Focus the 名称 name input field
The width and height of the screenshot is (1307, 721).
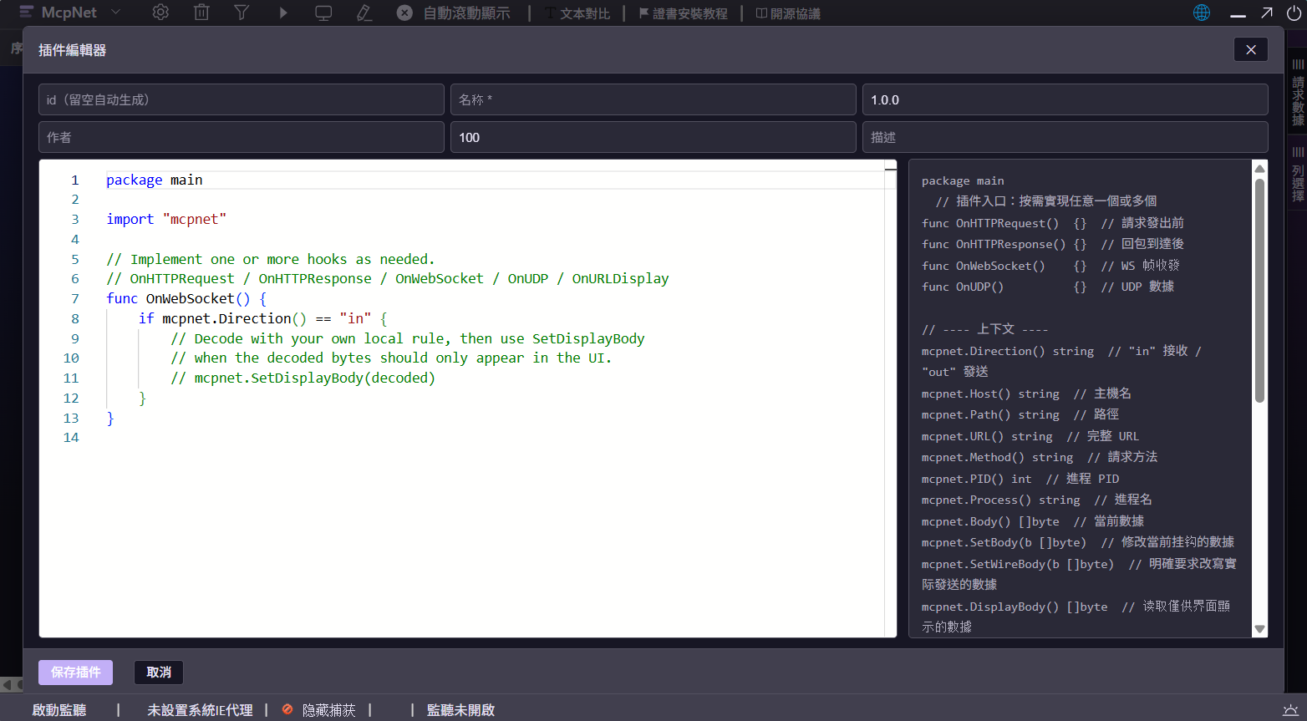click(x=653, y=99)
